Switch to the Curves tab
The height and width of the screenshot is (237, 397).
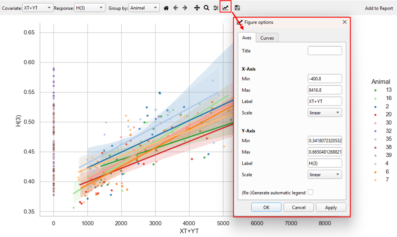[267, 37]
